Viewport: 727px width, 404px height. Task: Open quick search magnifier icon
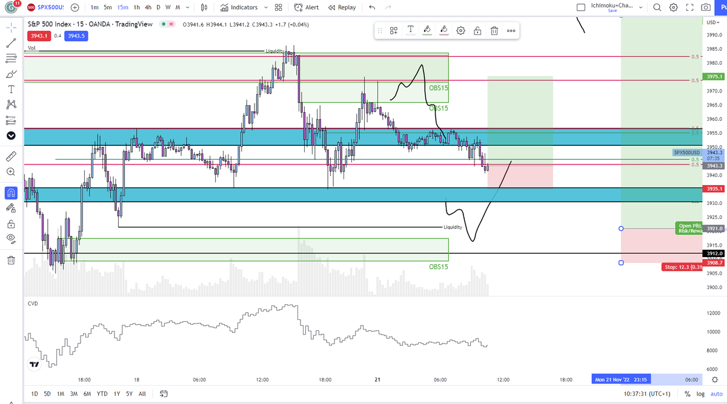coord(658,7)
